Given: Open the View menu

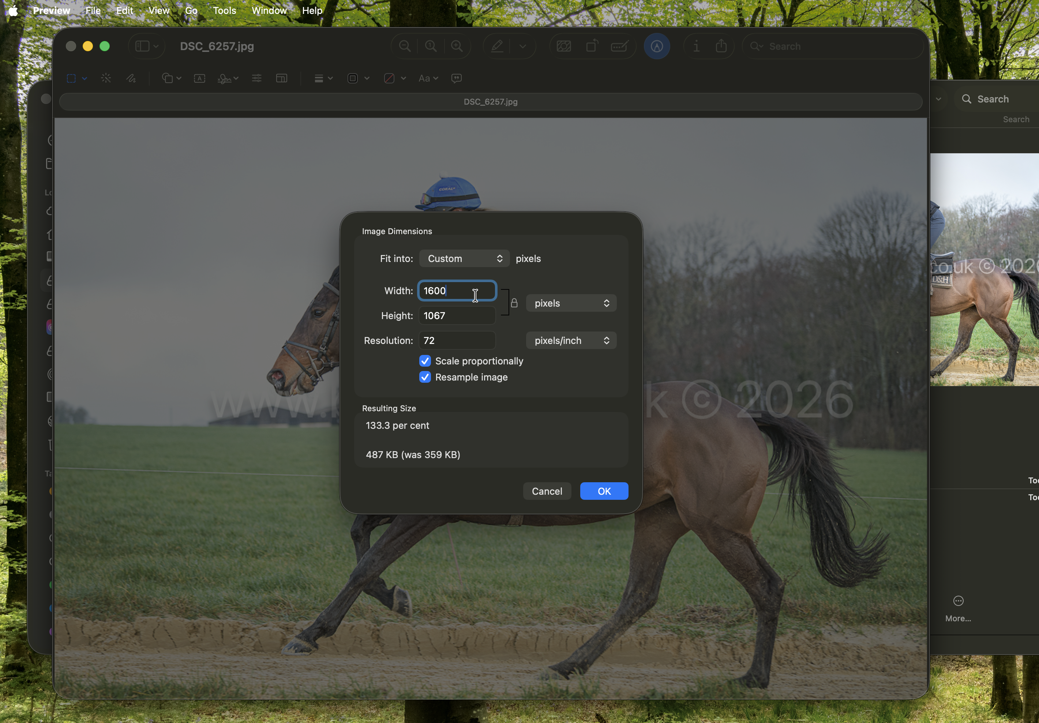Looking at the screenshot, I should 158,10.
